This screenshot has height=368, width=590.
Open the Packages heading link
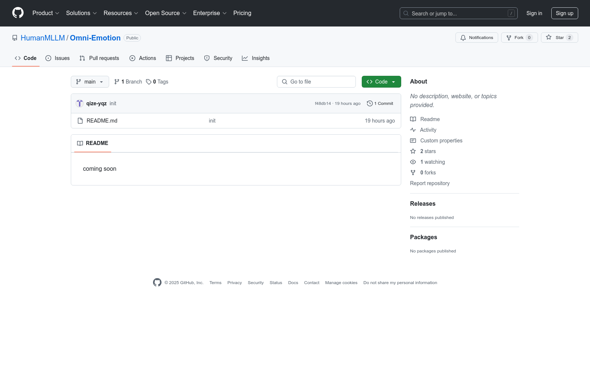point(424,237)
